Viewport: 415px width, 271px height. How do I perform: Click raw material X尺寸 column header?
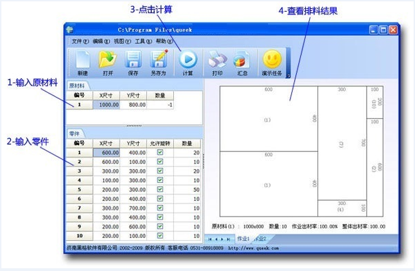(x=106, y=96)
